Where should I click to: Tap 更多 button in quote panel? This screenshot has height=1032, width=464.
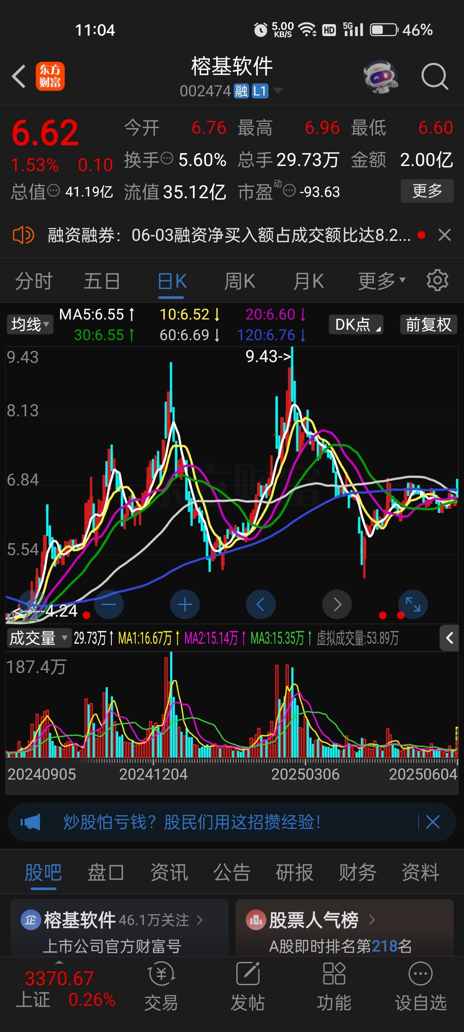[x=427, y=190]
